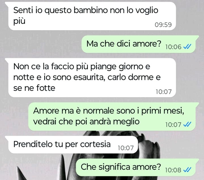Tap the double check marks on 'vedrai che poi andrà meglio'

point(187,124)
